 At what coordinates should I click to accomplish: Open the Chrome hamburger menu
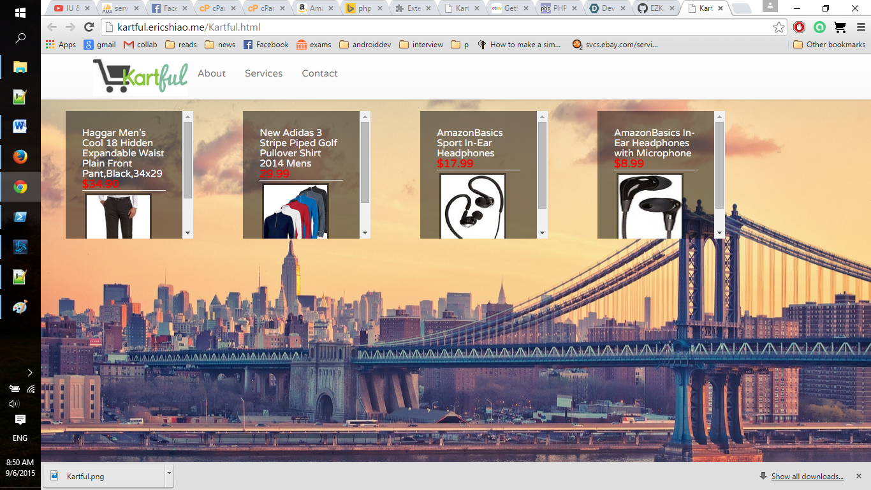(x=860, y=27)
